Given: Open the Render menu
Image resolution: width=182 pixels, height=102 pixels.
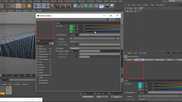Looking at the screenshot, I should (x=53, y=1).
